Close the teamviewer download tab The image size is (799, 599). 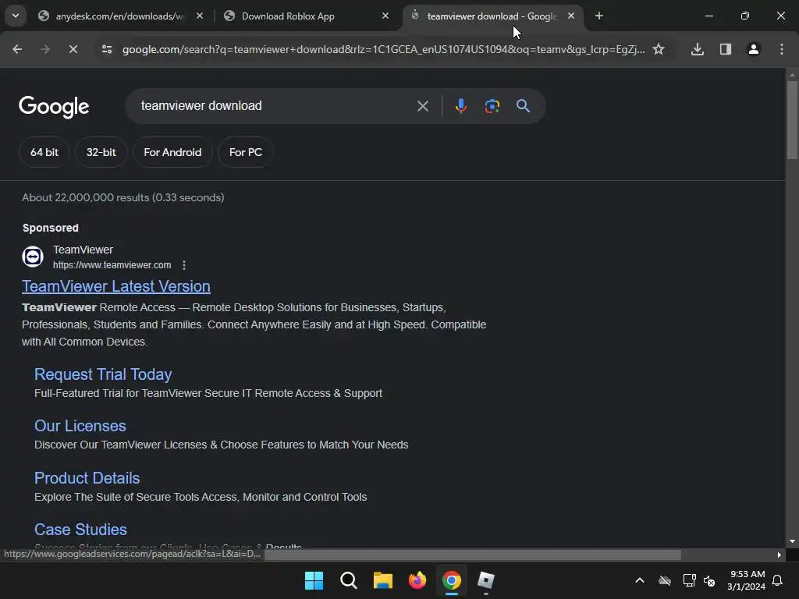point(571,16)
